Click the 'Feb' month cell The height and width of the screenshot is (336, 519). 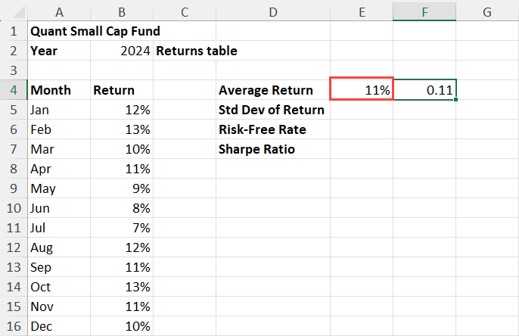tap(59, 129)
